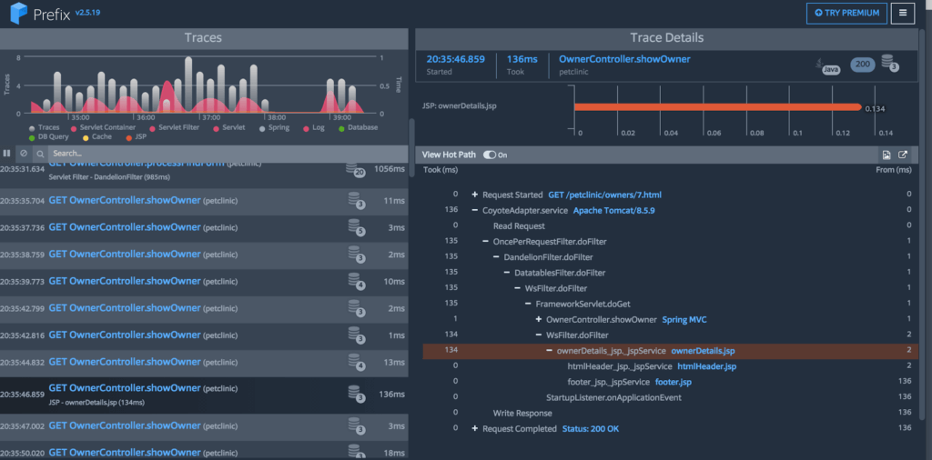Image resolution: width=932 pixels, height=460 pixels.
Task: Click the database icon in trace header
Action: tap(889, 63)
